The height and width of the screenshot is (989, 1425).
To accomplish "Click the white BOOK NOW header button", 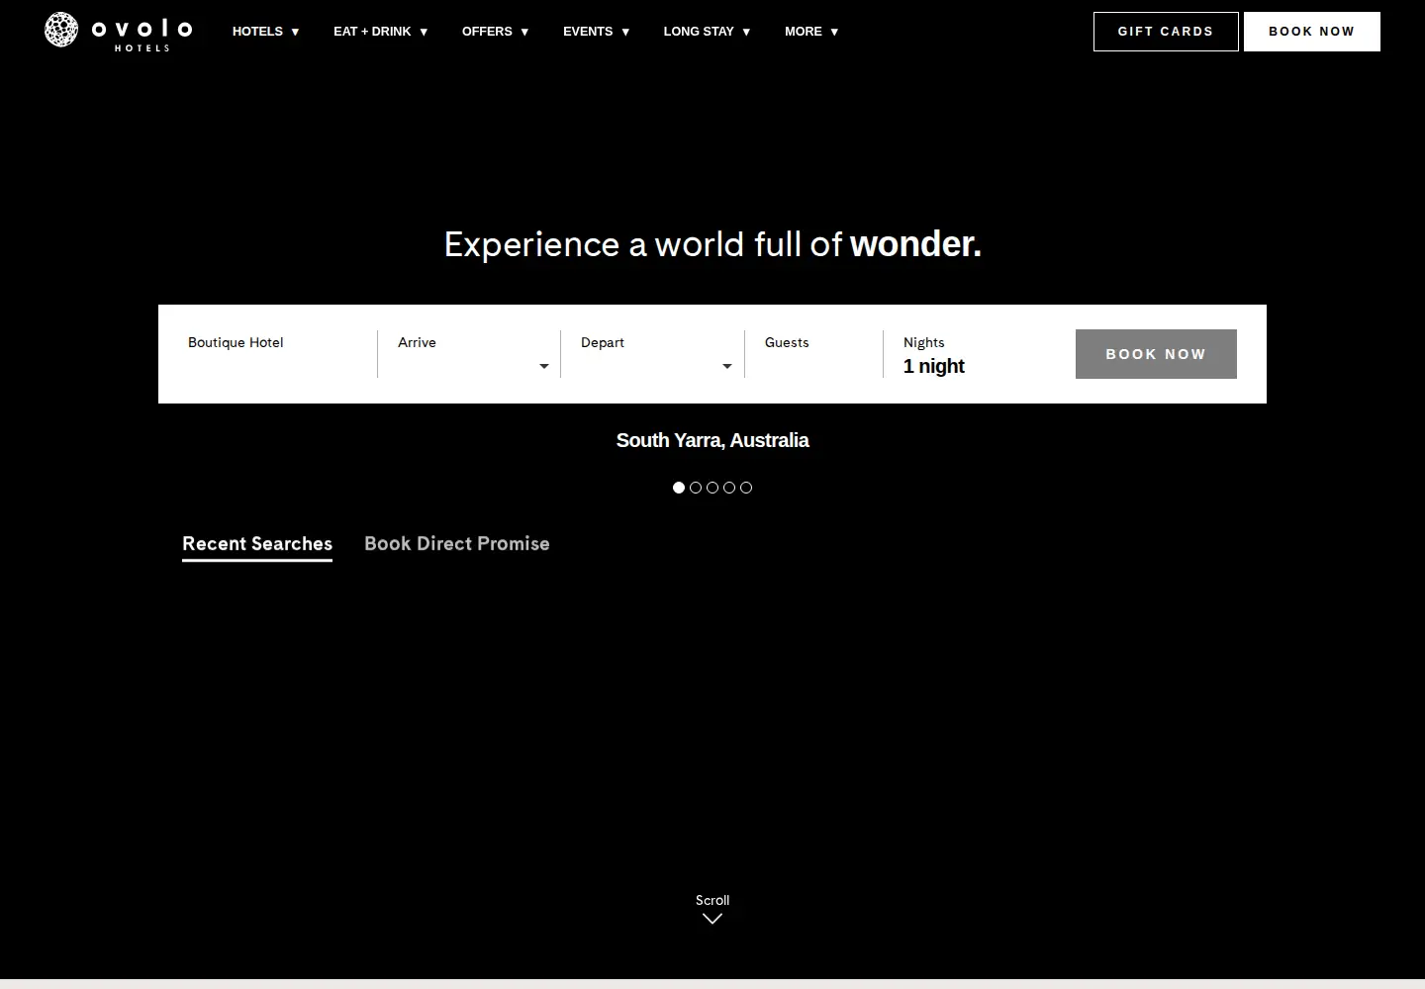I will tap(1312, 32).
